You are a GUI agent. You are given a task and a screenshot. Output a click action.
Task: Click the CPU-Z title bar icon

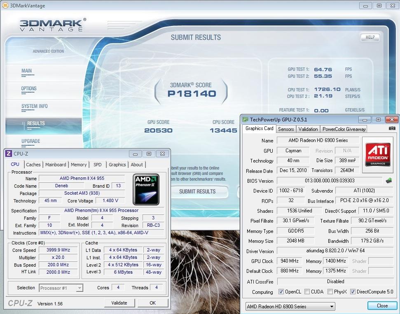click(x=8, y=154)
